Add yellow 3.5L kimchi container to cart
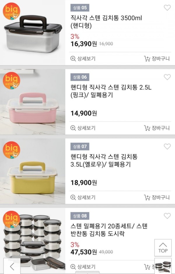 [x=157, y=197]
